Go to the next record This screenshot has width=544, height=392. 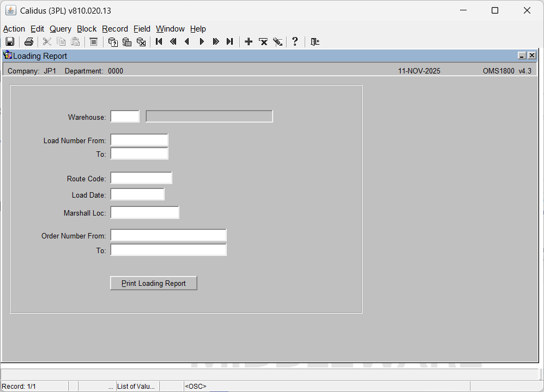point(202,42)
